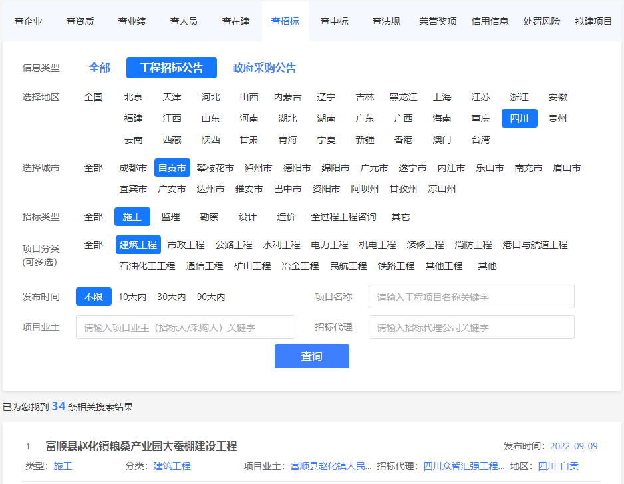Click the 查询 search button

tap(312, 356)
